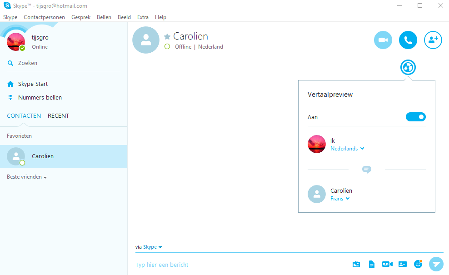
Task: Turn off the Vertaalpreview switch
Action: tap(415, 117)
